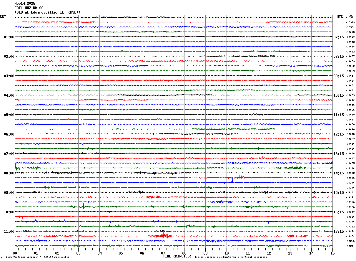This screenshot has height=261, width=356.
Task: Click the "12:15" UTC time label
Action: coord(339,134)
